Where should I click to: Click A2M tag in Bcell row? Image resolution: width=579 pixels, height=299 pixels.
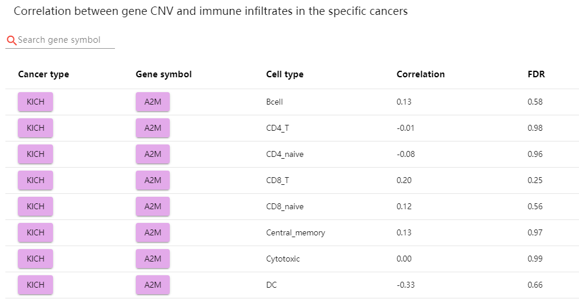(x=153, y=102)
